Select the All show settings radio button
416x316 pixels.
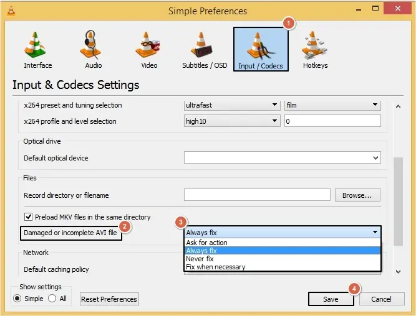pos(52,299)
